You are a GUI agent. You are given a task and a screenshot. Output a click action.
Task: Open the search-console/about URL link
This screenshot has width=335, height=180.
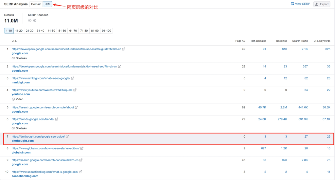[43, 107]
